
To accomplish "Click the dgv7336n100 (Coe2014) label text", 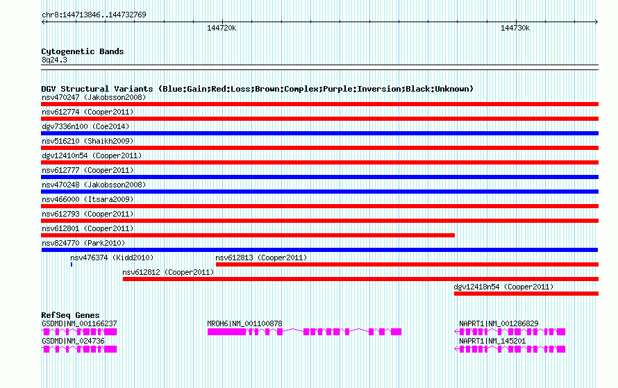I will point(85,126).
